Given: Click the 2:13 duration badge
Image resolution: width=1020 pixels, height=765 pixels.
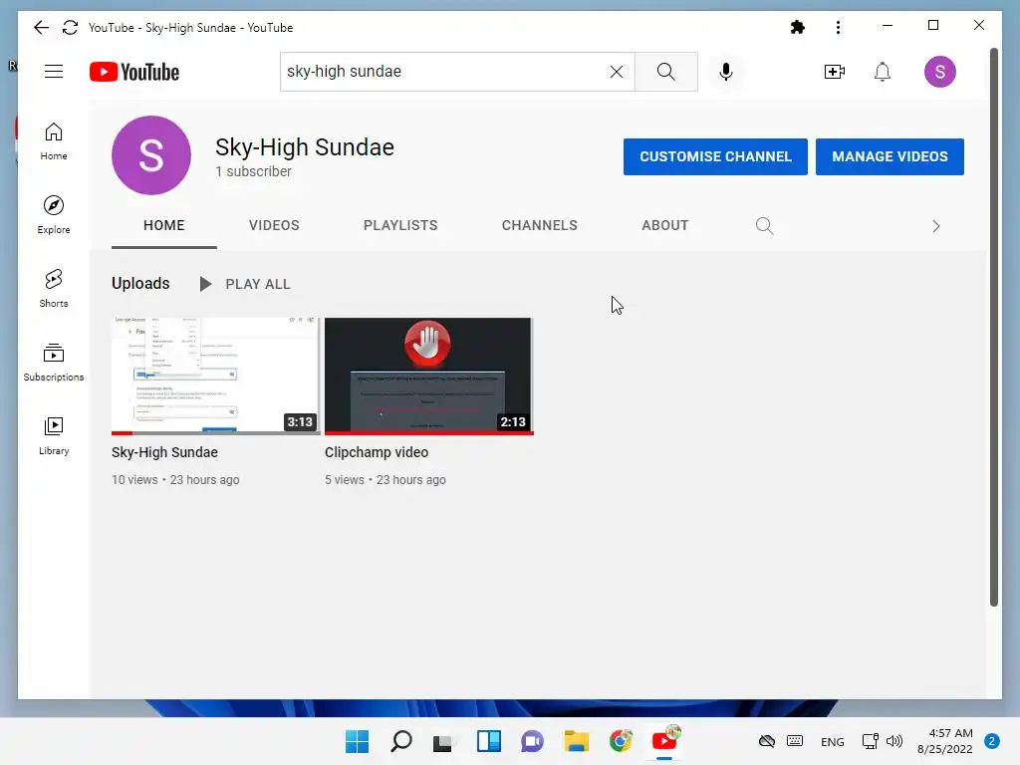Looking at the screenshot, I should coord(513,422).
